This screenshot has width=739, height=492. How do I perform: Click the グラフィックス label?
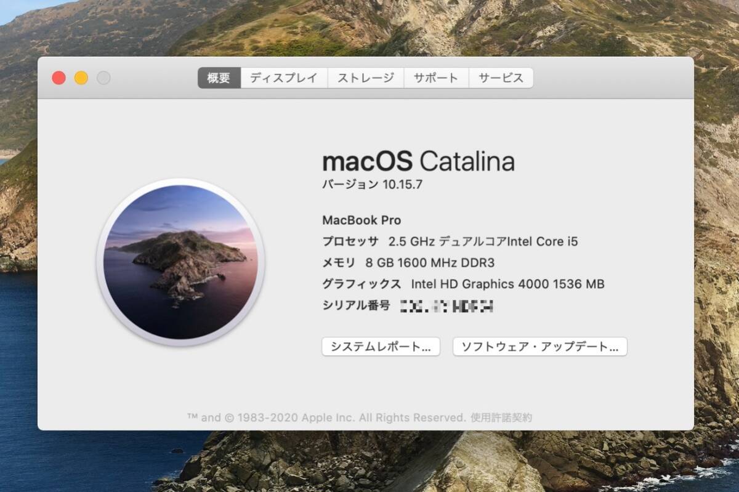coord(361,284)
